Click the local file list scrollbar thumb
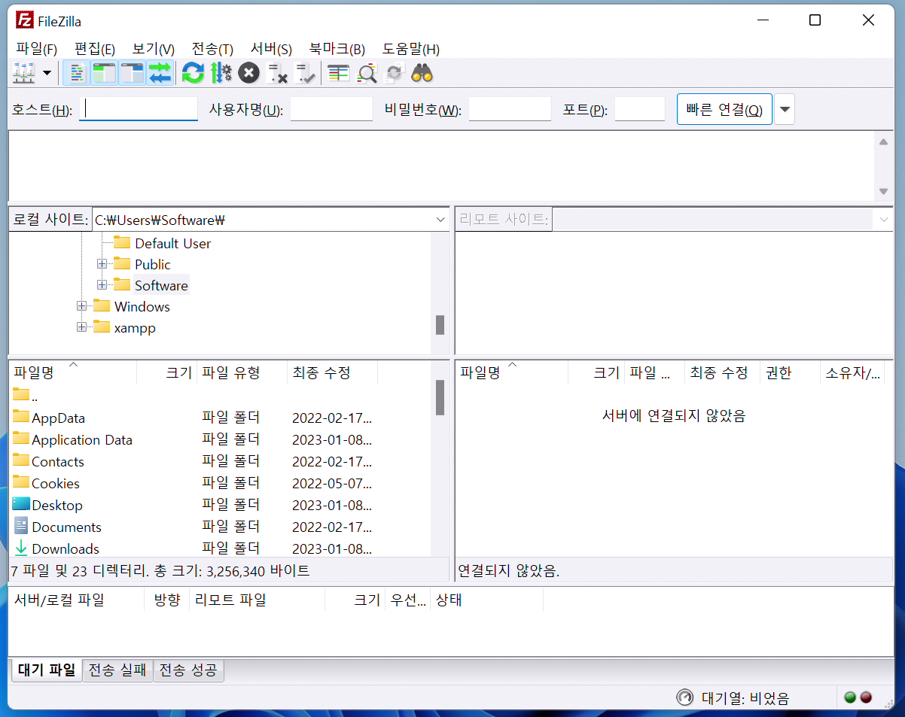905x717 pixels. (x=440, y=397)
